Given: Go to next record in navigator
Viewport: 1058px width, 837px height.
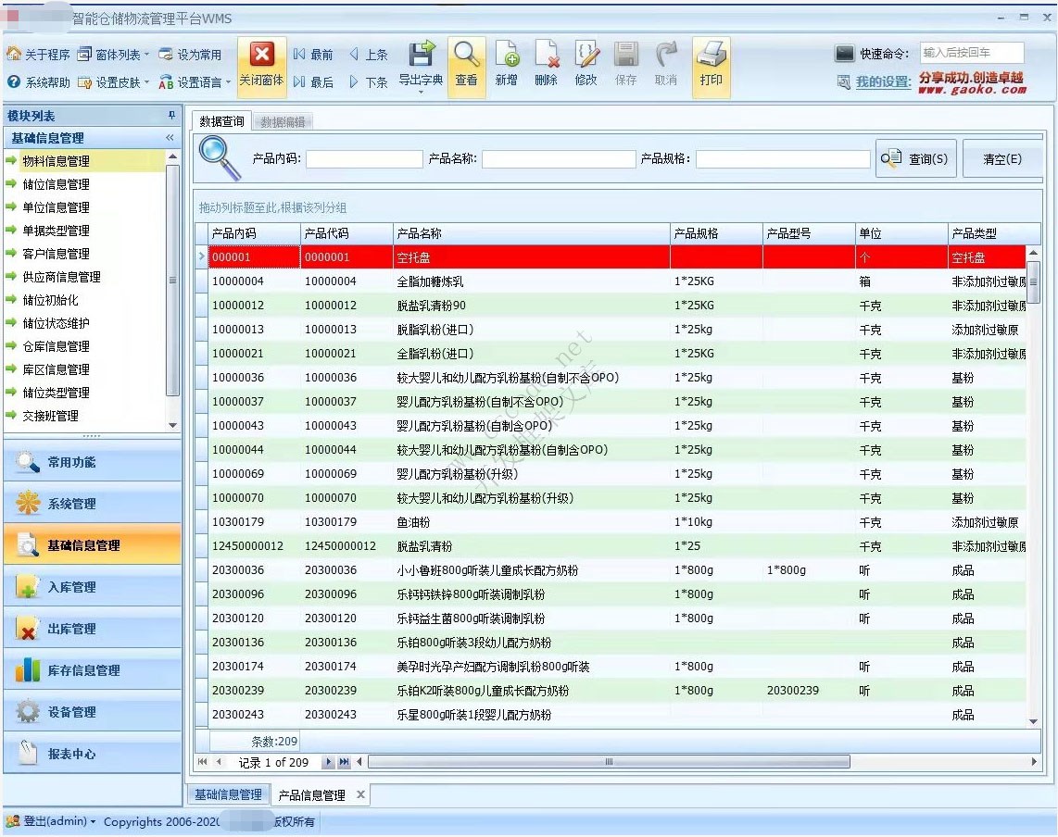Looking at the screenshot, I should [329, 762].
